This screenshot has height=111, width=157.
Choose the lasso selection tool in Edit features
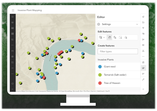click(126, 37)
